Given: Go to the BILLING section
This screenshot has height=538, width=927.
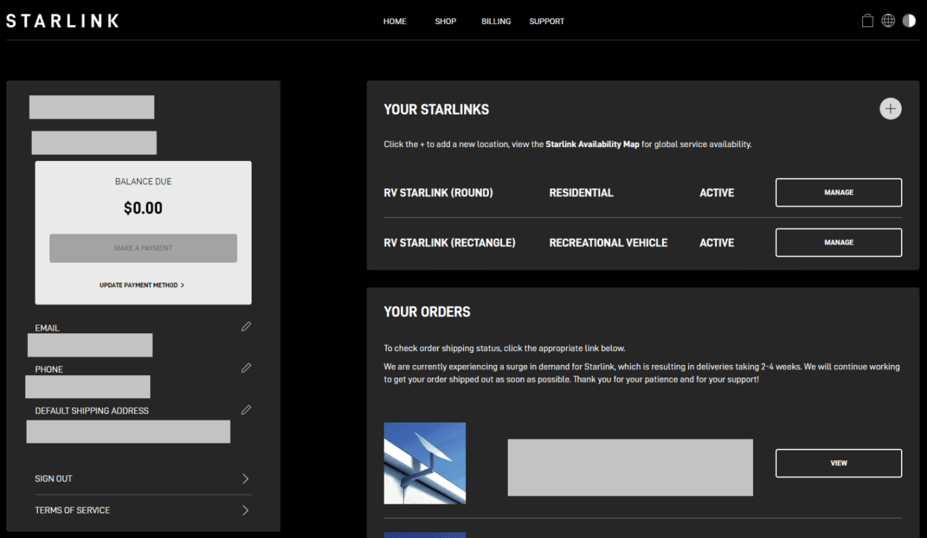Looking at the screenshot, I should tap(495, 21).
